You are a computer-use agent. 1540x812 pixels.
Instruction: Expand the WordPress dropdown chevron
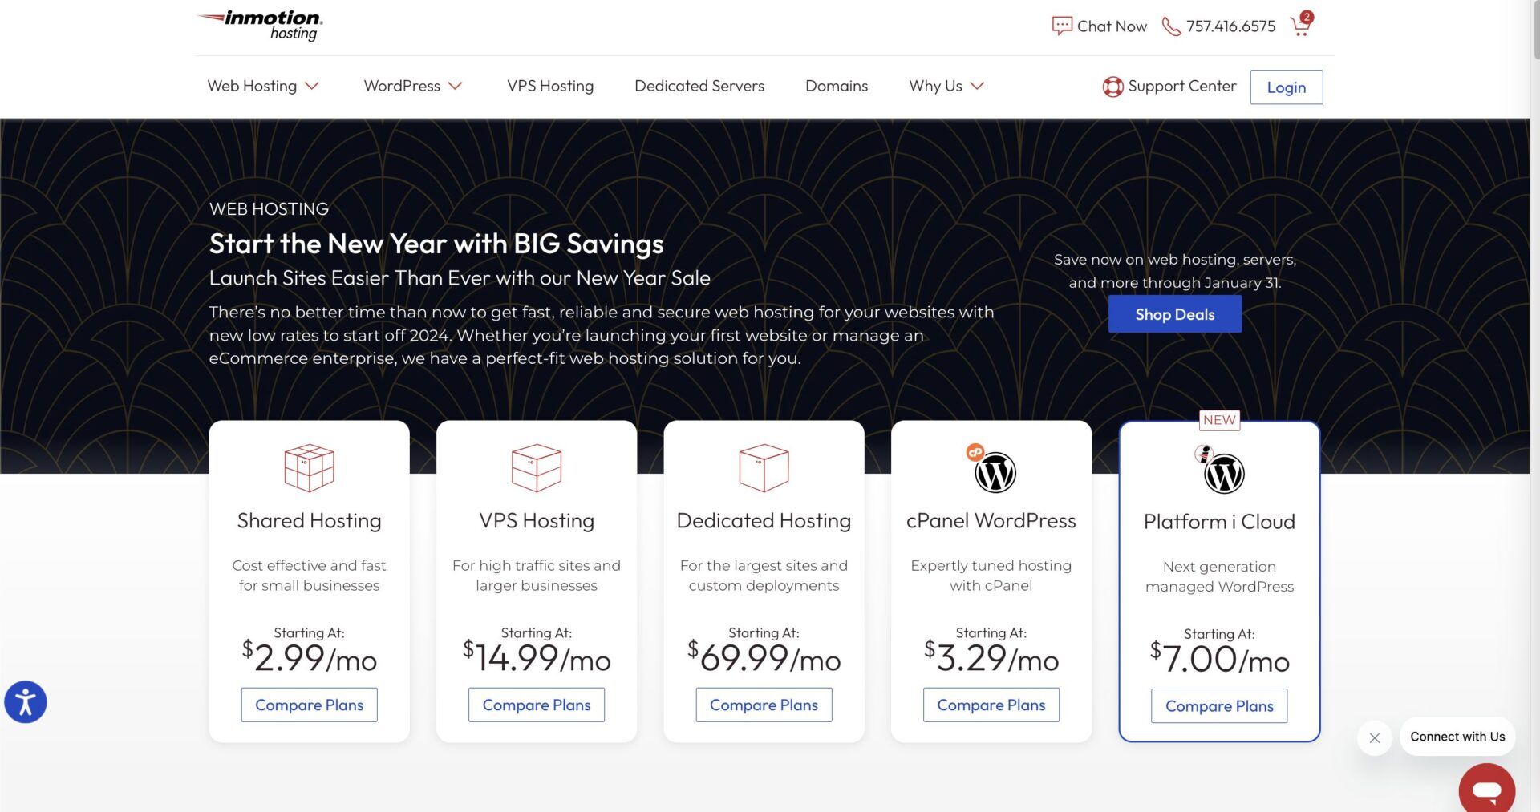(456, 86)
